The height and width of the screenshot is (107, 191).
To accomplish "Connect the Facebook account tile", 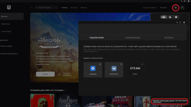I will (x=93, y=70).
